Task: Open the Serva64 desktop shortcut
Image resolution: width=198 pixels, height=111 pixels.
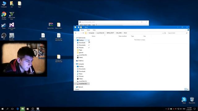Action: click(x=12, y=37)
